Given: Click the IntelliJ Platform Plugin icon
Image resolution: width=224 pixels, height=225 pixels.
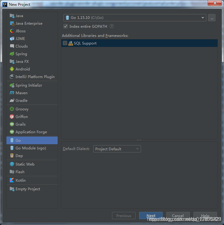Looking at the screenshot, I should tap(12, 77).
